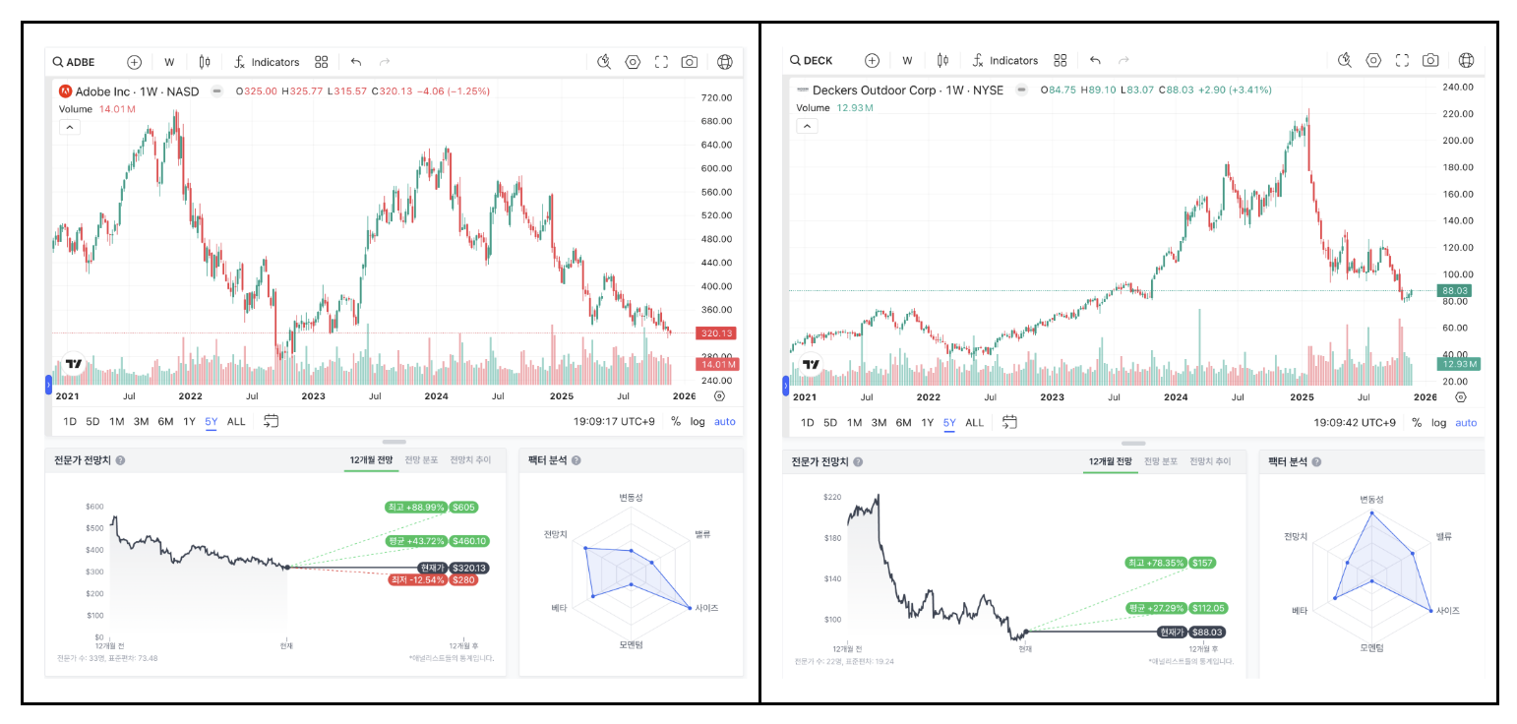Screen dimensions: 1517x724
Task: Collapse the legend arrow under DECK Volume label
Action: click(807, 126)
